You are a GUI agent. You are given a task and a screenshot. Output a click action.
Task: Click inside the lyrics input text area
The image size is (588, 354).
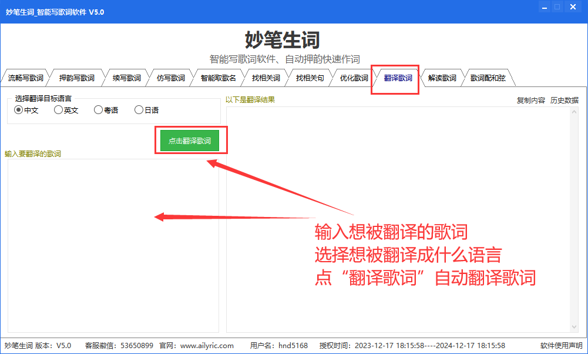pos(113,246)
